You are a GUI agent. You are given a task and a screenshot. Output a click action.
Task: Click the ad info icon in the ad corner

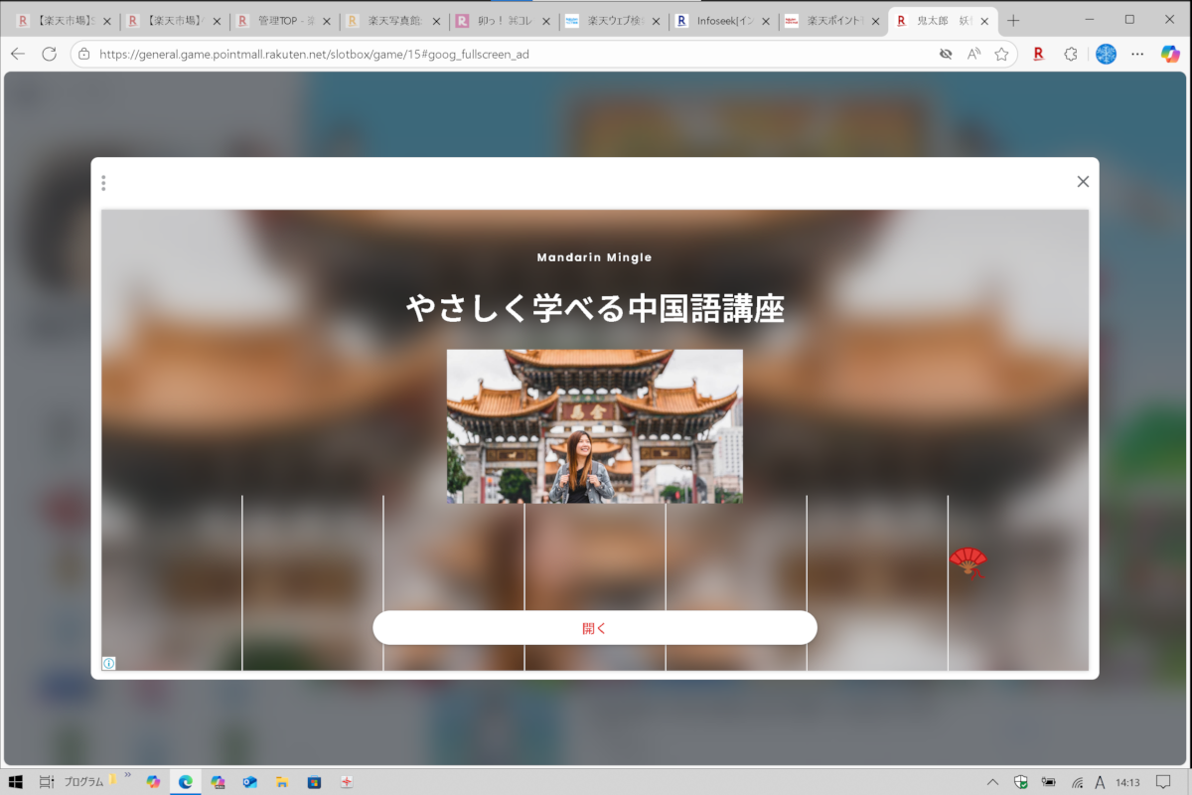(x=108, y=664)
